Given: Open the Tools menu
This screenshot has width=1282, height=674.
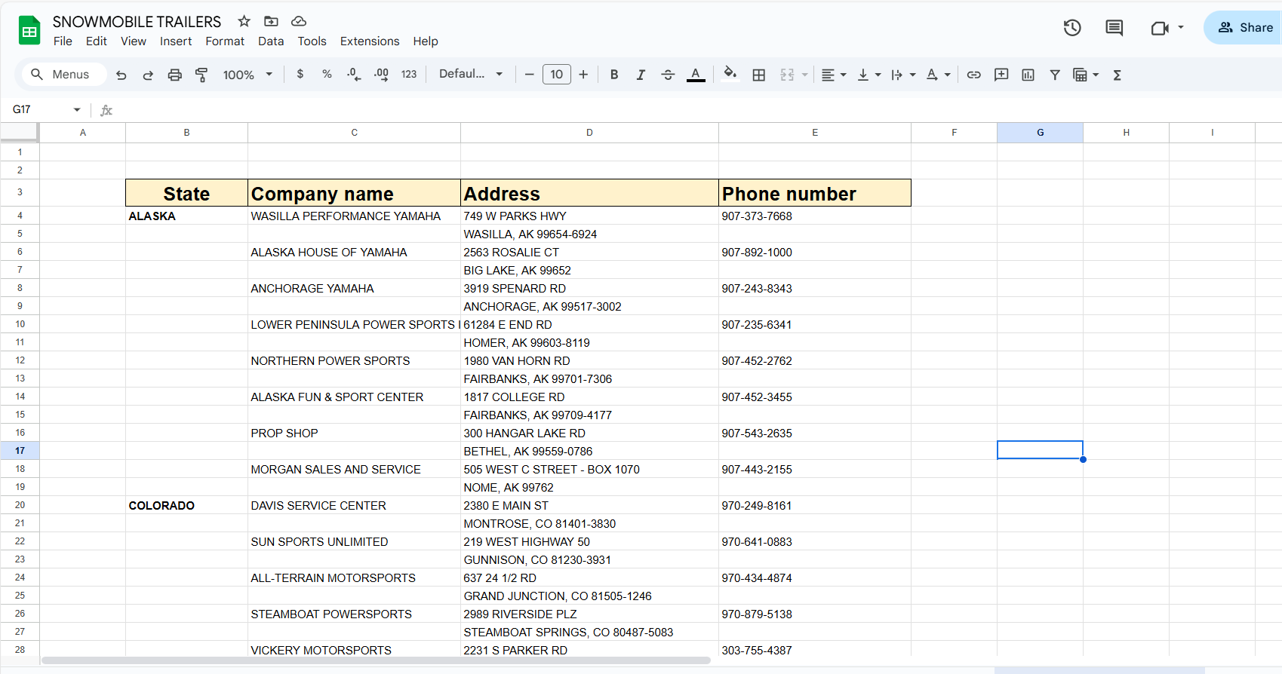Looking at the screenshot, I should (x=312, y=41).
